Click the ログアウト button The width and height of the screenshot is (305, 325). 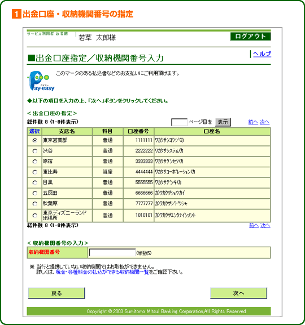[x=250, y=36]
